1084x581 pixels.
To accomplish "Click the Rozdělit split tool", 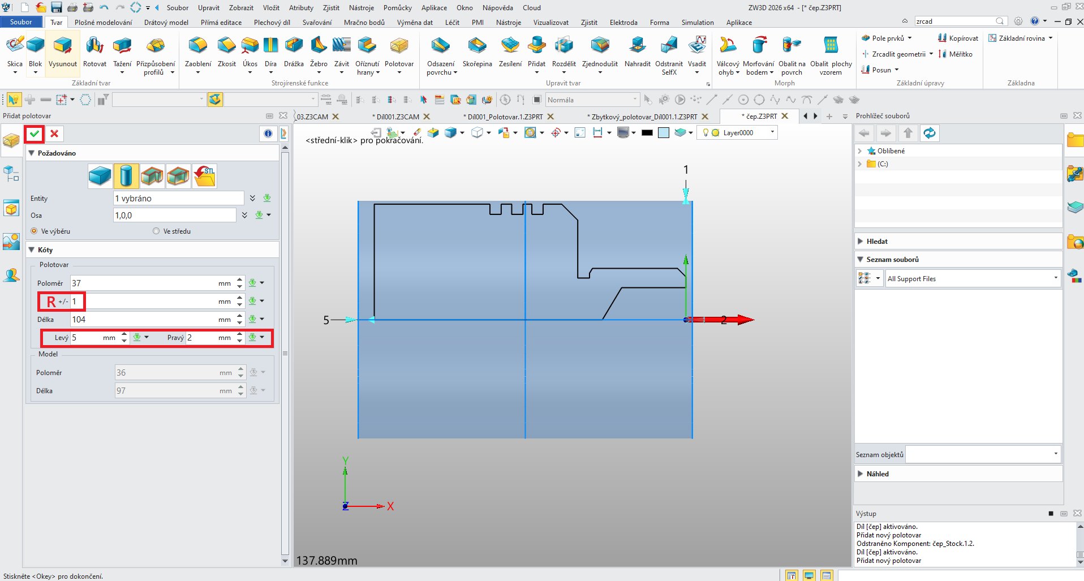I will click(x=563, y=53).
